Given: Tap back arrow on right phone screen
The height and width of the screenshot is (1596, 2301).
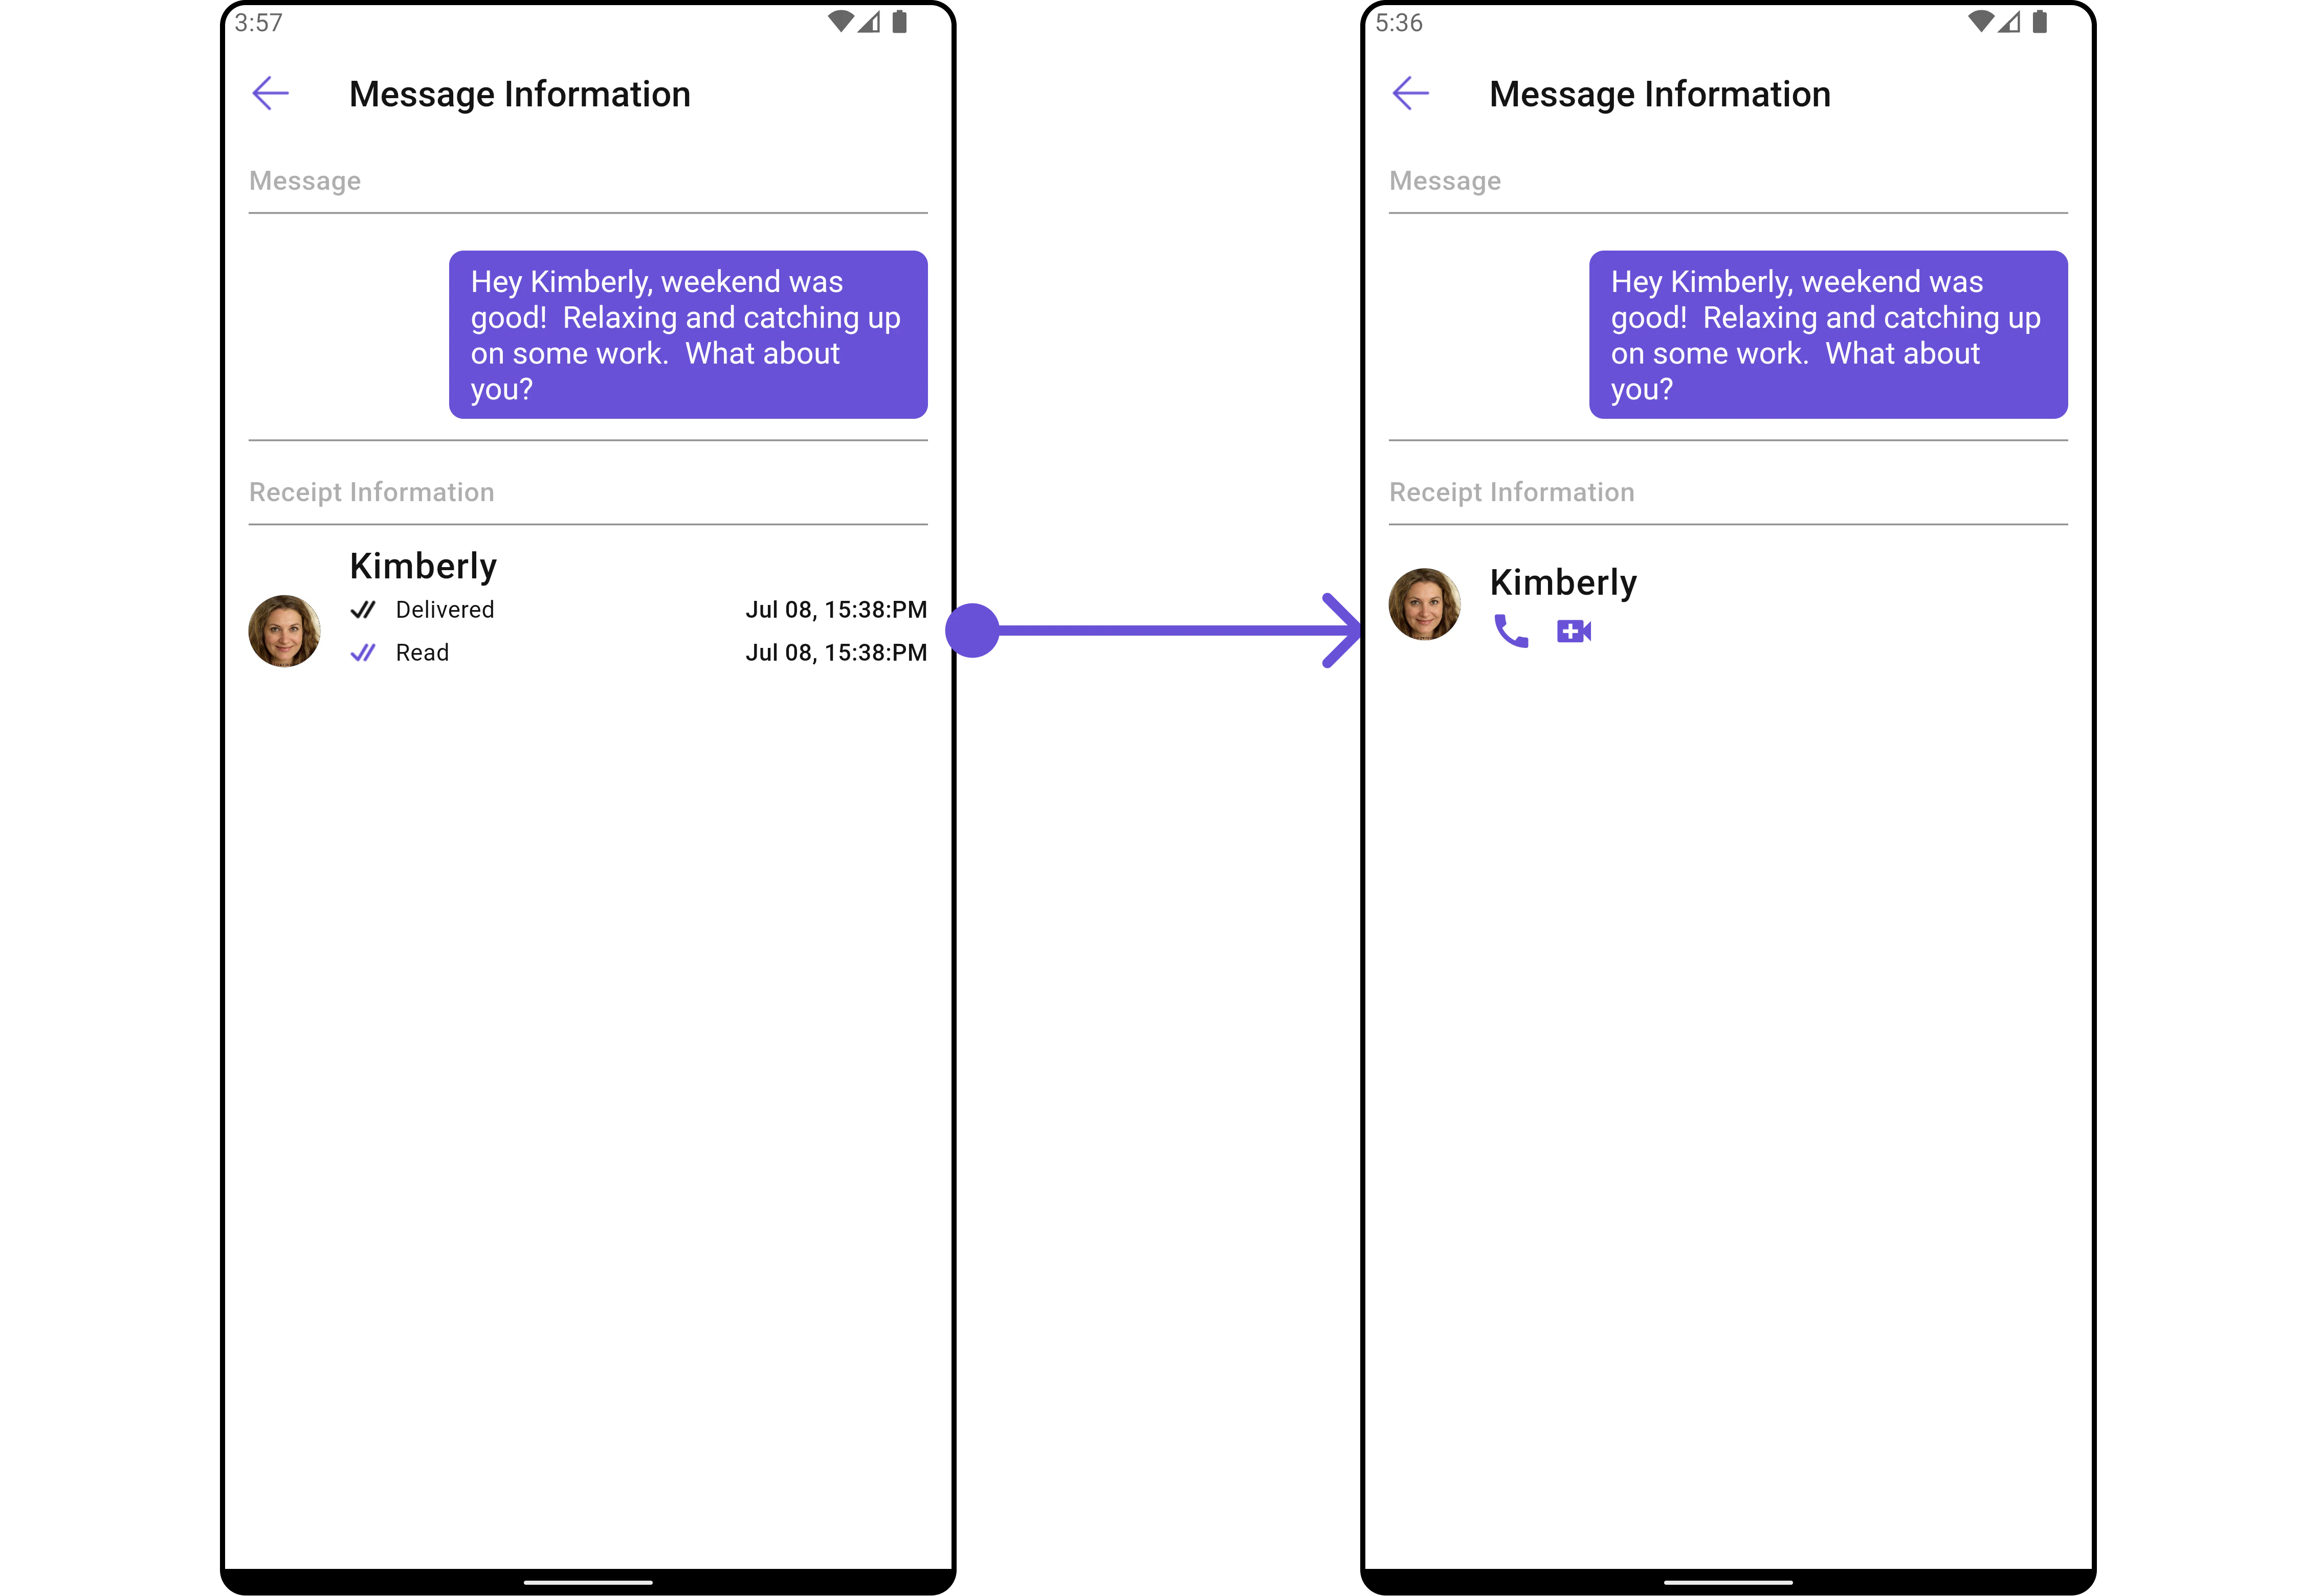Looking at the screenshot, I should tap(1410, 94).
